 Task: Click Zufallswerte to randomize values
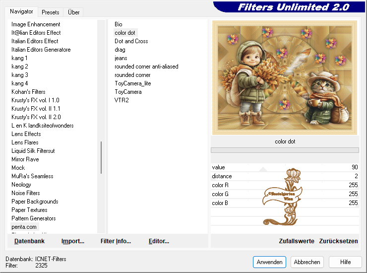click(x=297, y=241)
